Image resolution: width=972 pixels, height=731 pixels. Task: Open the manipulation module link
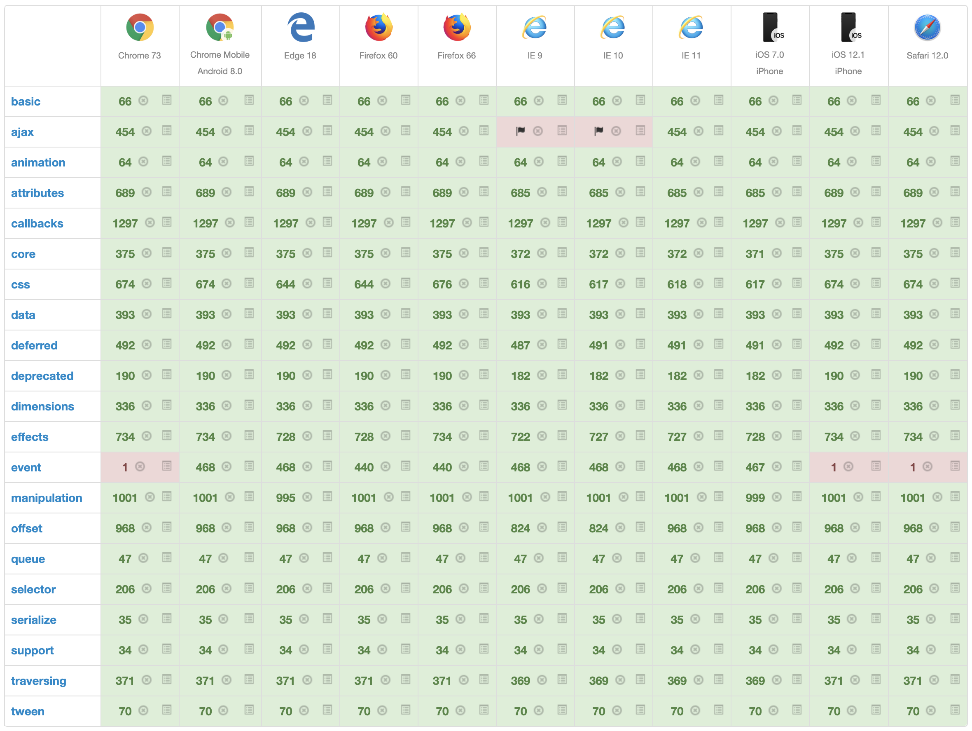click(46, 498)
